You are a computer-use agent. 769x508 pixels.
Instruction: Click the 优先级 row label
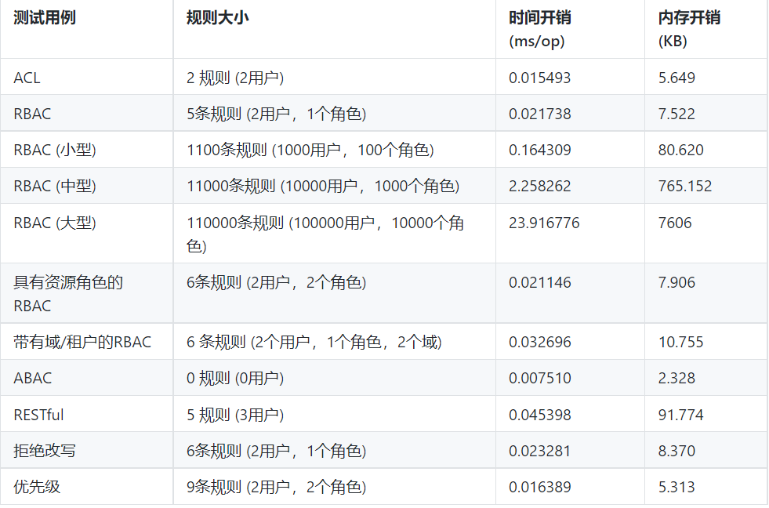point(37,487)
